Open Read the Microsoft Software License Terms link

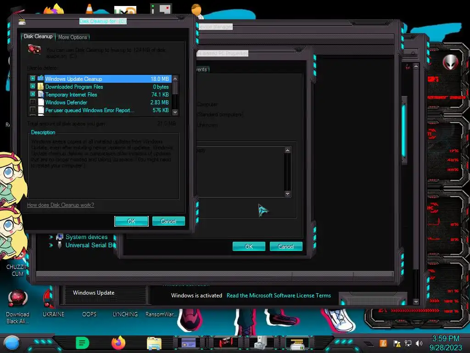(x=279, y=296)
